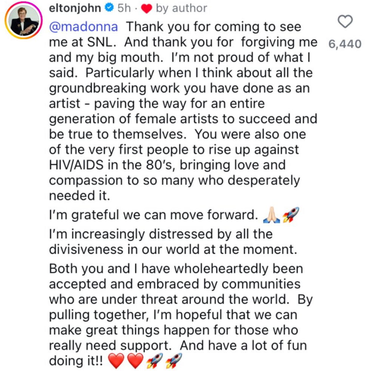Click the blue verified badge

[109, 8]
